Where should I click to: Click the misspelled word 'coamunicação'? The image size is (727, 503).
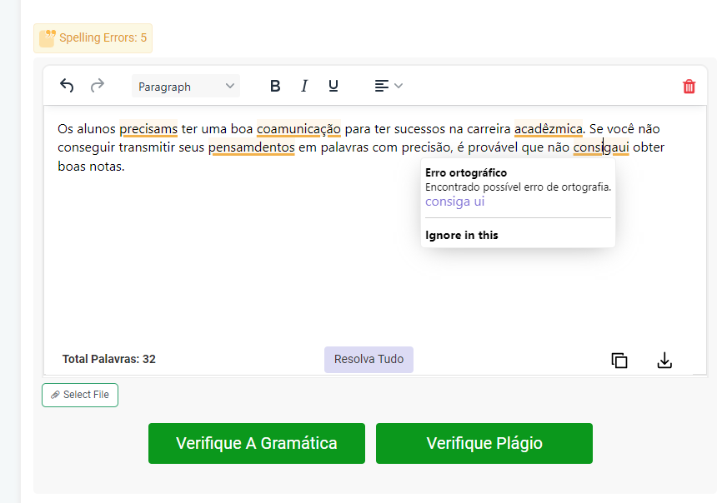tap(298, 129)
